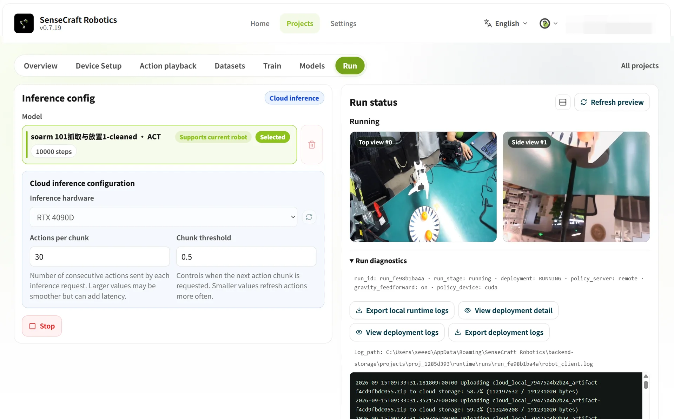Switch to the Overview tab
This screenshot has width=674, height=419.
[x=41, y=66]
